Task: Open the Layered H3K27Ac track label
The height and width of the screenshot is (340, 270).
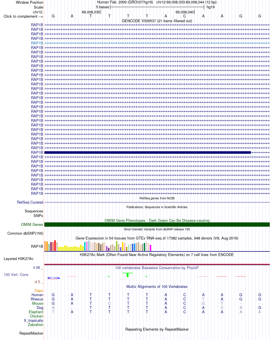Action: (x=18, y=259)
